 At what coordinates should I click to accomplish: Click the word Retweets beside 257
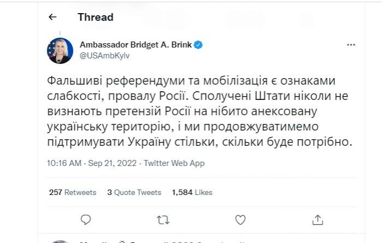pos(80,192)
